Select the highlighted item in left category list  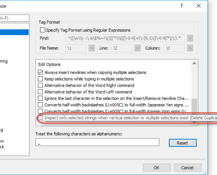click(14, 32)
